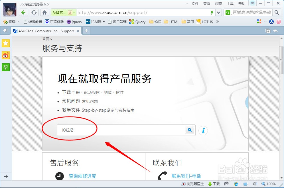Open the 工具 menu
The image size is (284, 188).
click(230, 4)
